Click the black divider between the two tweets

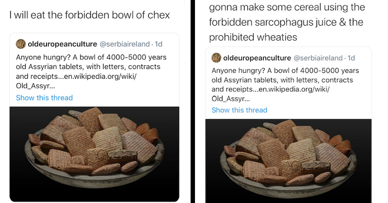192,101
